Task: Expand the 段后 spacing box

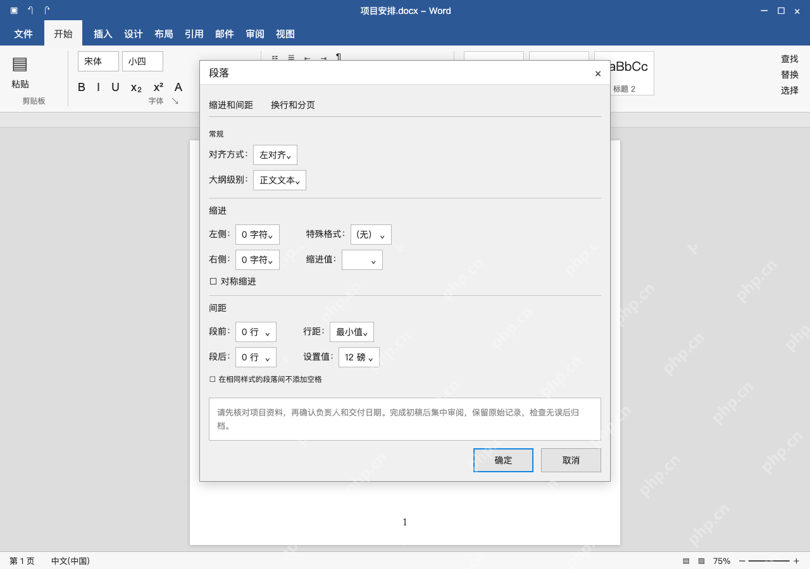Action: pos(256,357)
